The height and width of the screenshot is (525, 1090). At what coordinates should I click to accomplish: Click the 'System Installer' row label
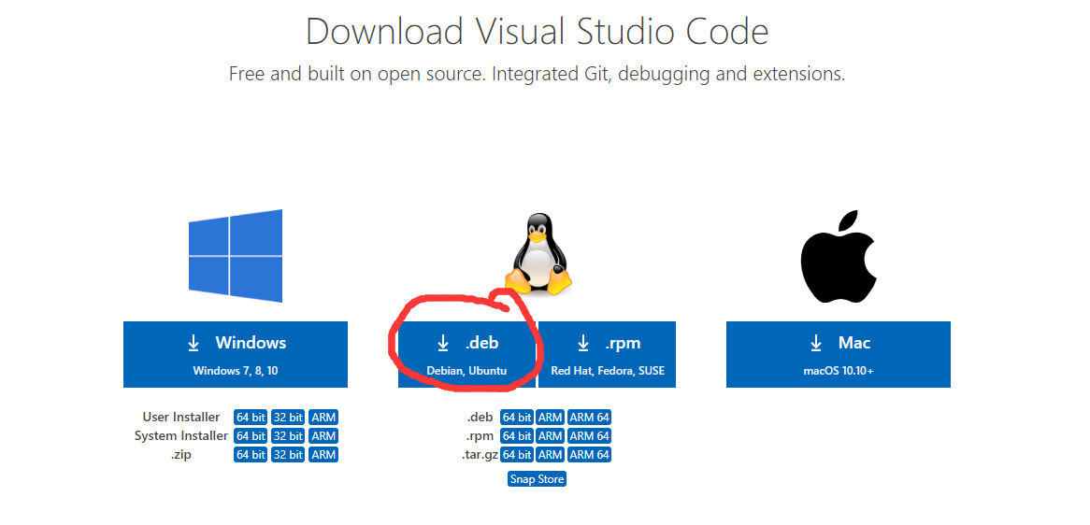click(x=181, y=436)
